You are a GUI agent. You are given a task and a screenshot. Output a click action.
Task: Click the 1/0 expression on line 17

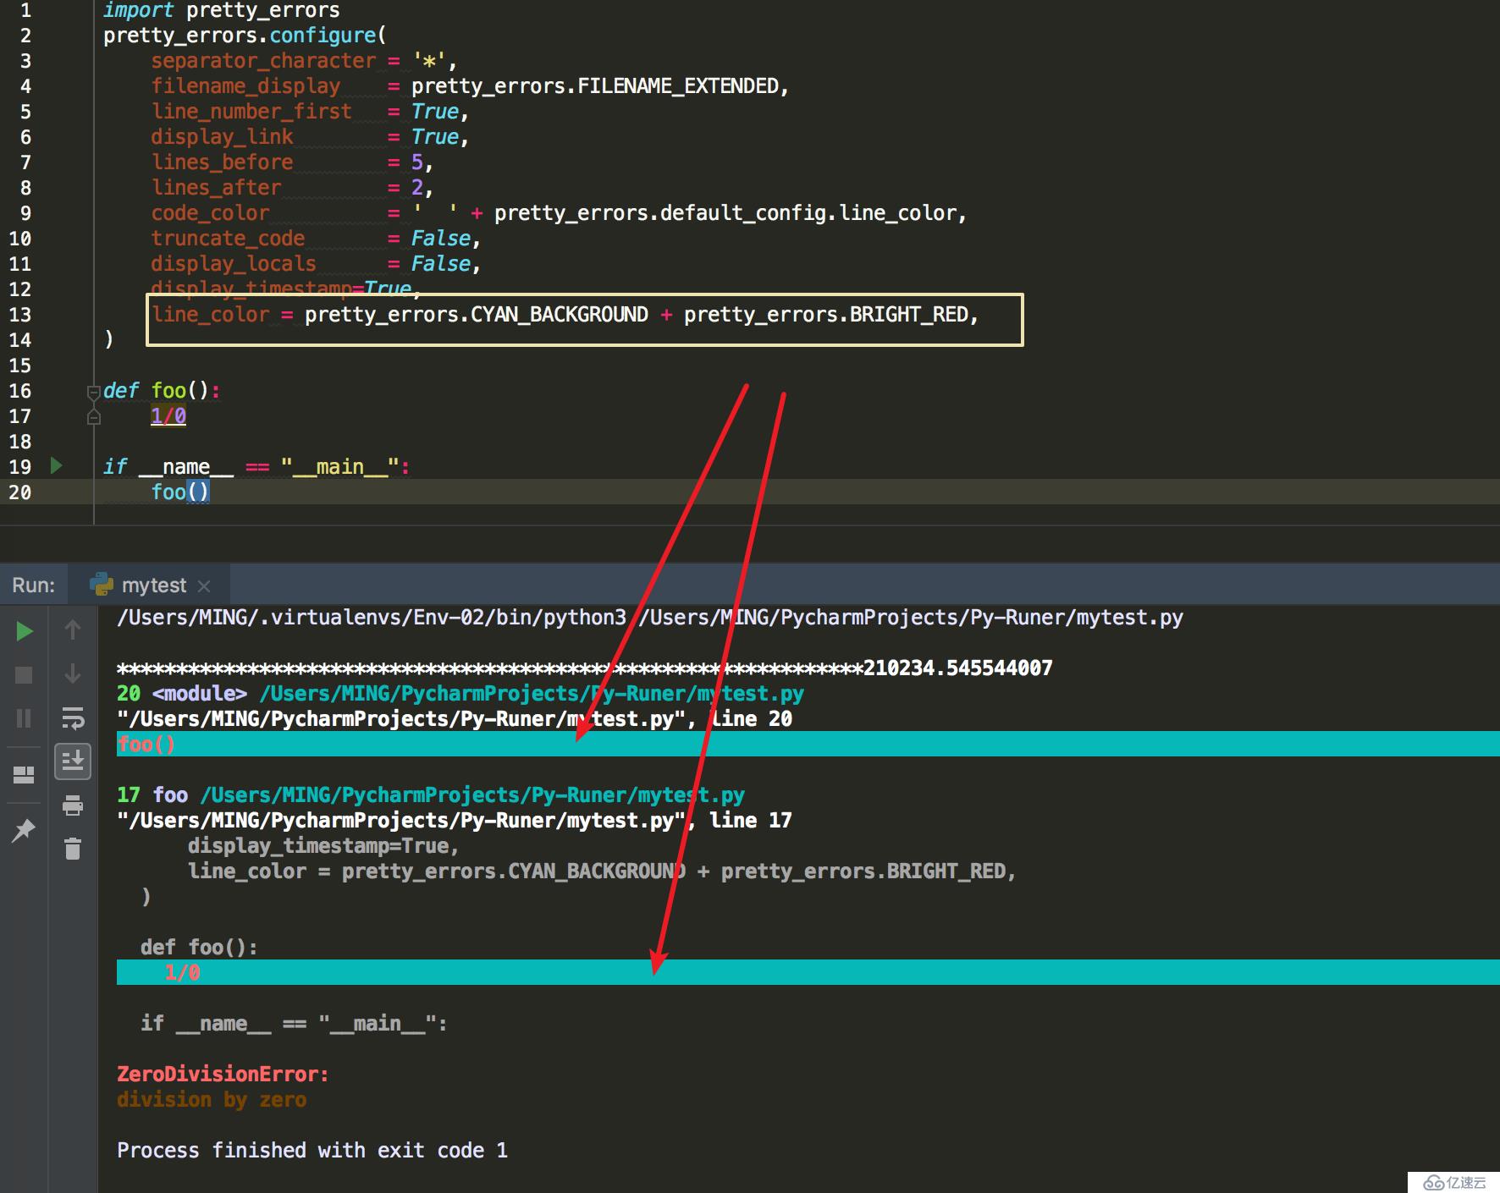tap(168, 416)
